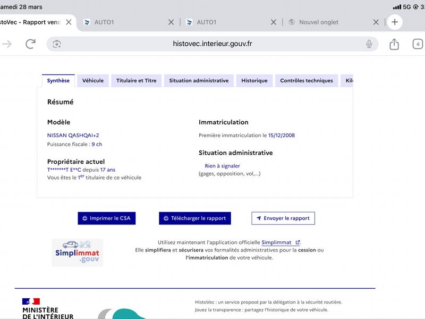Click the paper plane icon in Envoyer le rapport
This screenshot has height=319, width=425.
pos(259,219)
